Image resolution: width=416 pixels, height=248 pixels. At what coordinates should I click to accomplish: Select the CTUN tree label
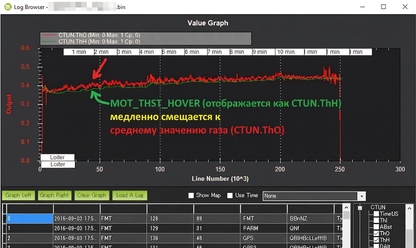click(378, 207)
